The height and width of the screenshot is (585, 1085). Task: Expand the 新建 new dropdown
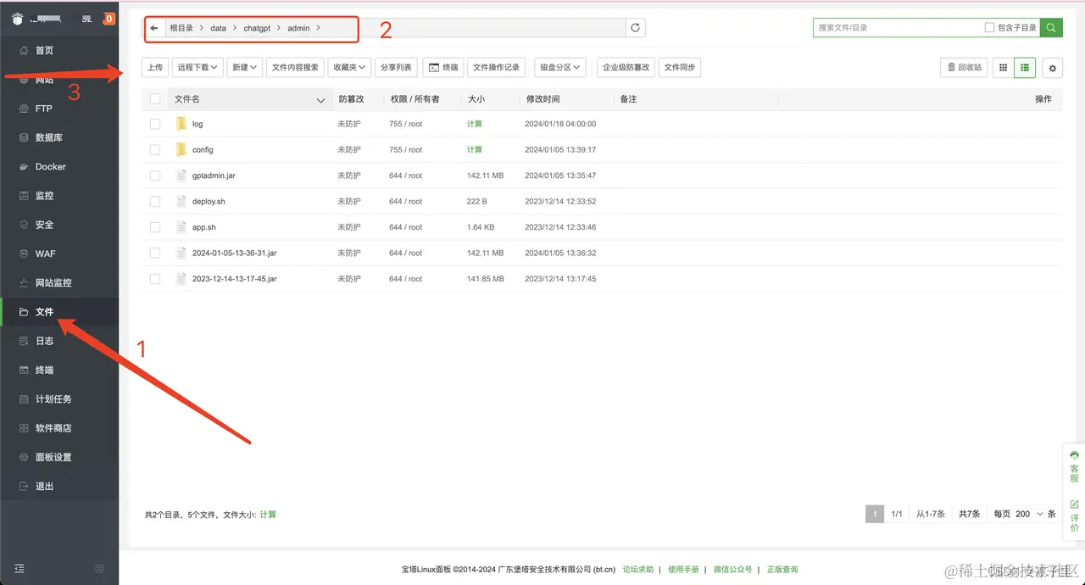tap(245, 67)
